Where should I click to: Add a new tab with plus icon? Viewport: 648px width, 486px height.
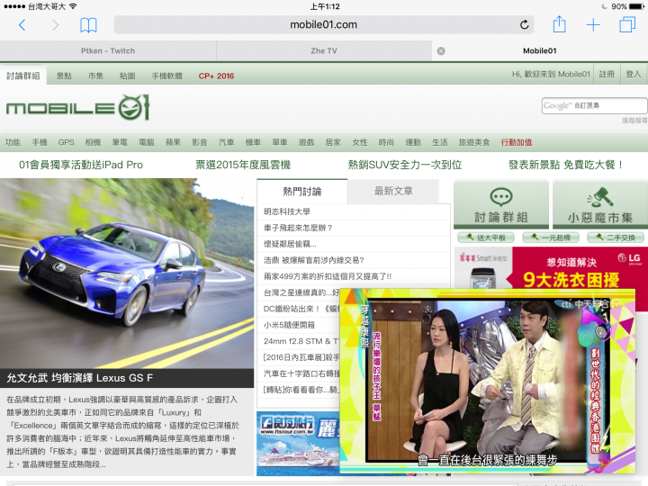coord(593,25)
